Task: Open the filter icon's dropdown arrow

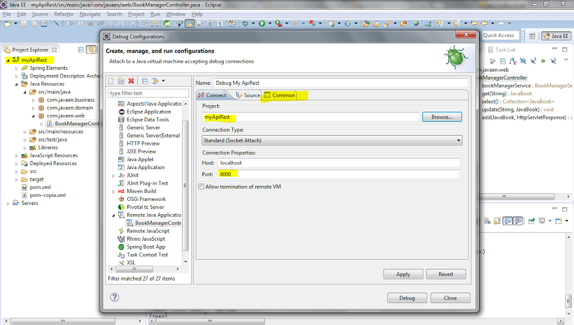Action: [163, 81]
